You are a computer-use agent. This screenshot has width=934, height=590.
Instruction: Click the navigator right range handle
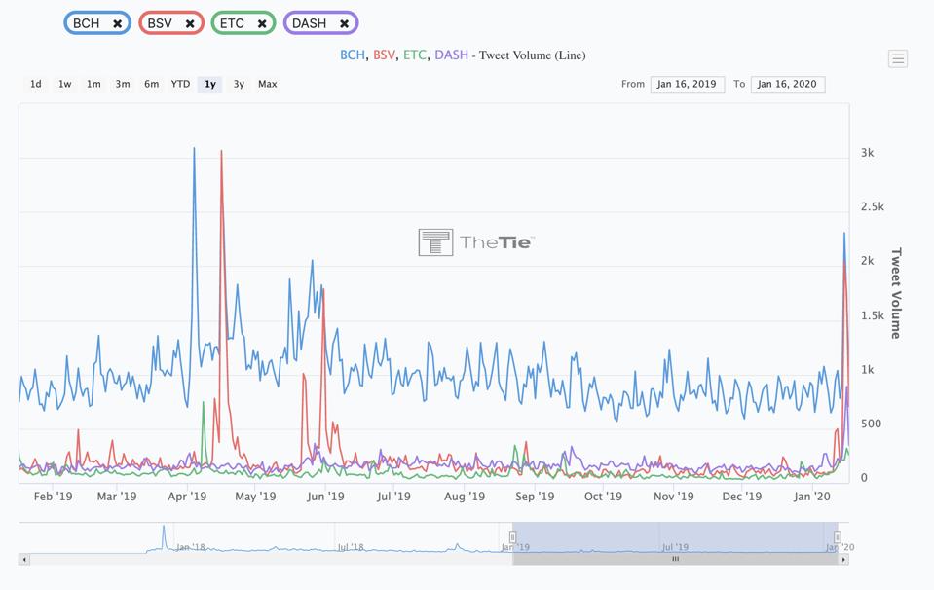pos(837,537)
